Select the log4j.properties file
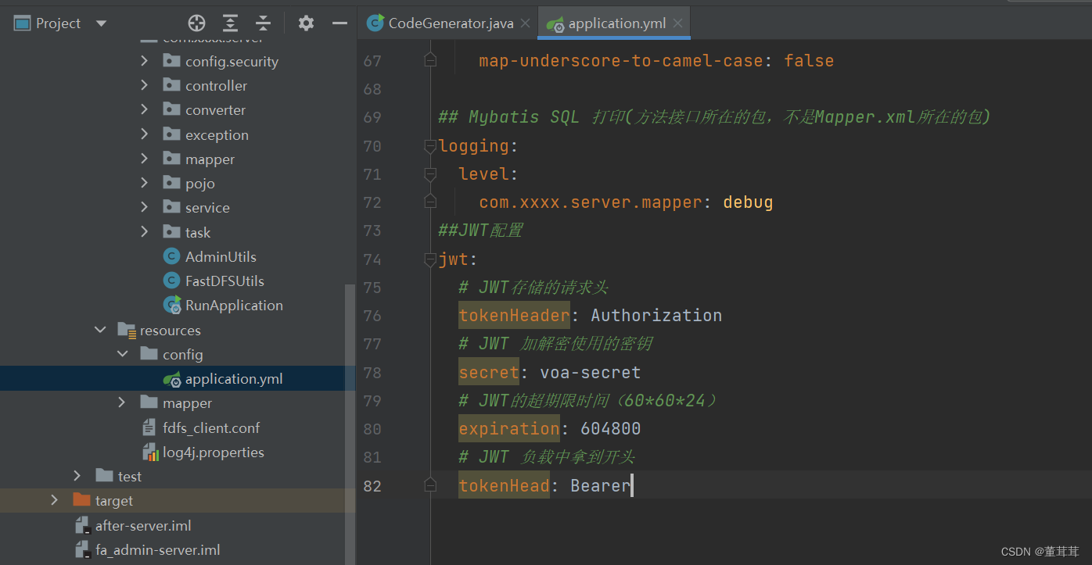This screenshot has height=565, width=1092. click(214, 452)
